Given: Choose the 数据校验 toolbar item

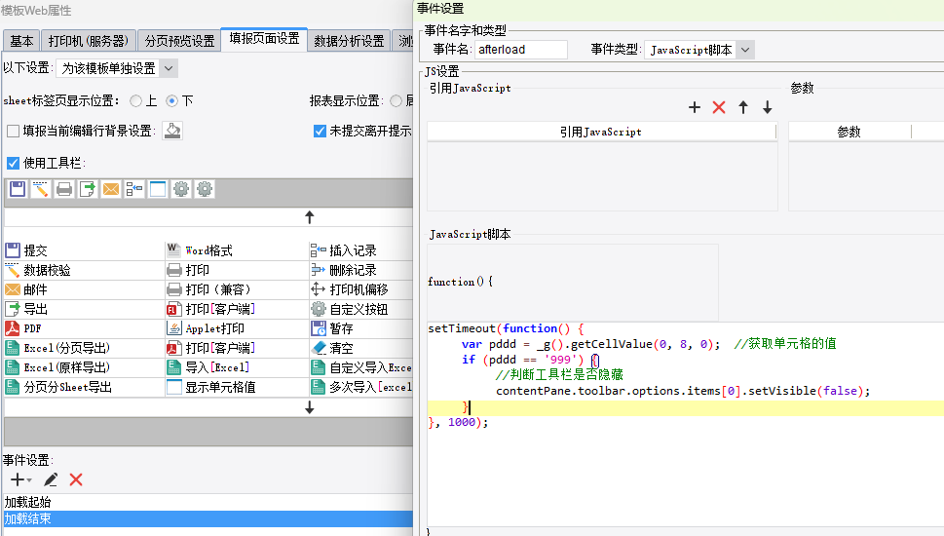Looking at the screenshot, I should tap(38, 270).
